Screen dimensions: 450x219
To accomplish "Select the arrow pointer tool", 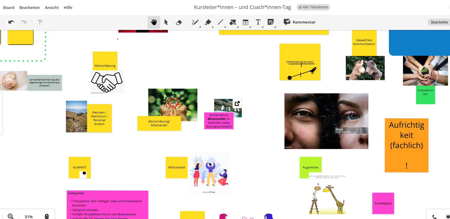I will coord(166,22).
